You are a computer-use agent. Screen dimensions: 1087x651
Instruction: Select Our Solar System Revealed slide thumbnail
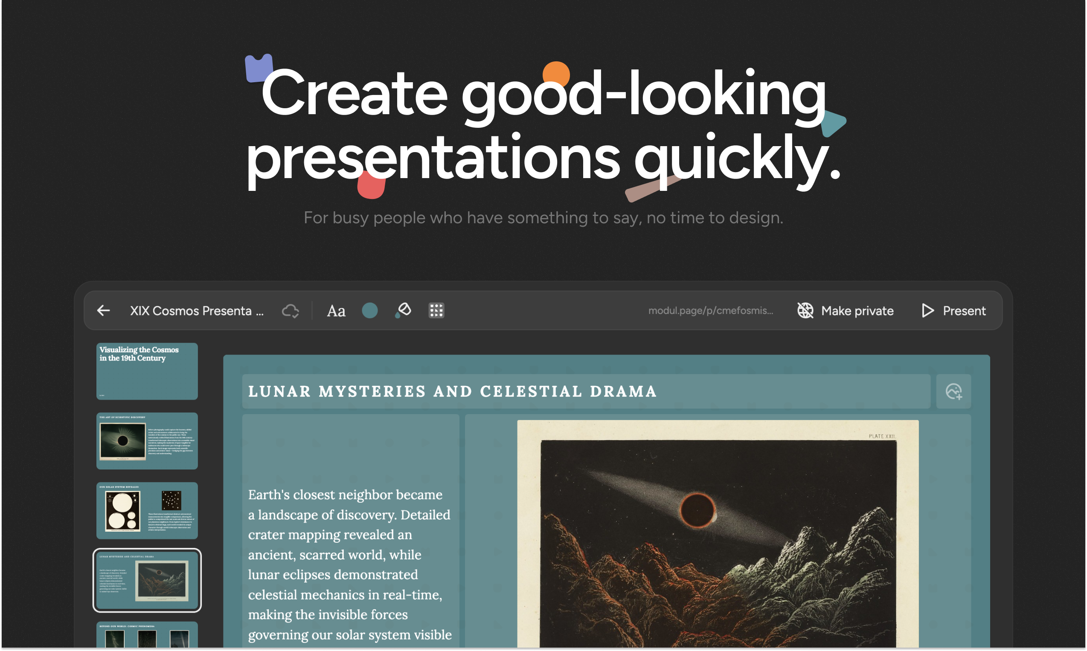point(147,510)
